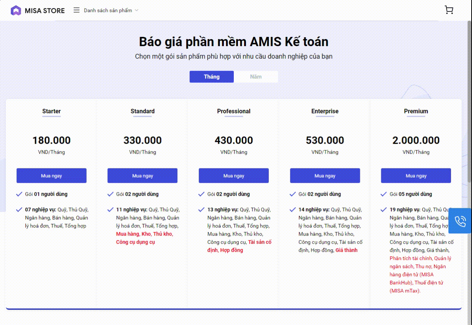Click red Giá thành text in Enterprise
472x325 pixels.
pos(346,250)
